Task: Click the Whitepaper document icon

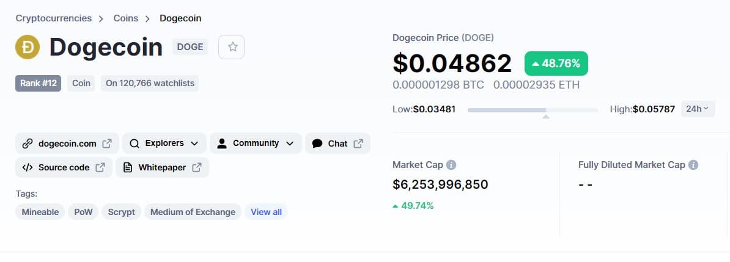Action: pyautogui.click(x=128, y=167)
